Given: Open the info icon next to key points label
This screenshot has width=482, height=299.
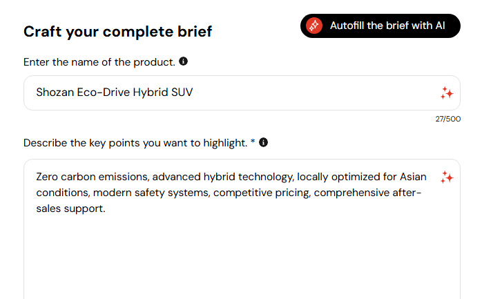Looking at the screenshot, I should click(263, 142).
